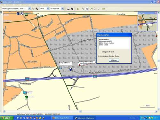Image resolution: width=160 pixels, height=120 pixels.
Task: Click the leftmost blue POI icon top-left
Action: coord(18,13)
